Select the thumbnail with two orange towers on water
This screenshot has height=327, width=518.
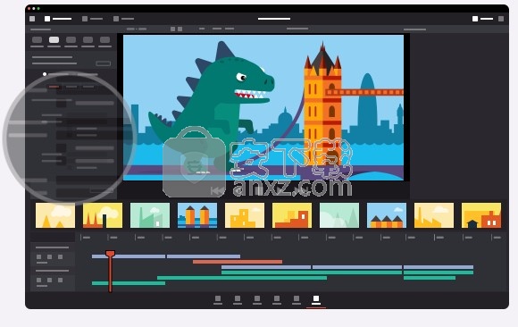197,215
